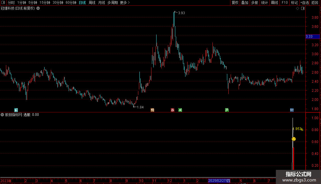The height and width of the screenshot is (184, 321).
Task: Open the 统计 statistics tool
Action: (x=264, y=3)
